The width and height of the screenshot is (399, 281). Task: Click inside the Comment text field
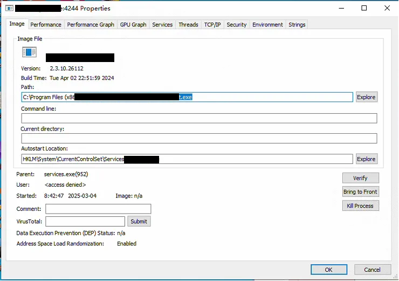click(98, 209)
